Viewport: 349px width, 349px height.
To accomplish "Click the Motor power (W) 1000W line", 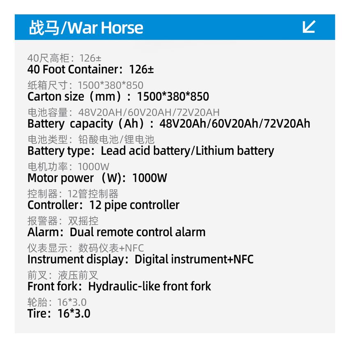I will (x=97, y=178).
